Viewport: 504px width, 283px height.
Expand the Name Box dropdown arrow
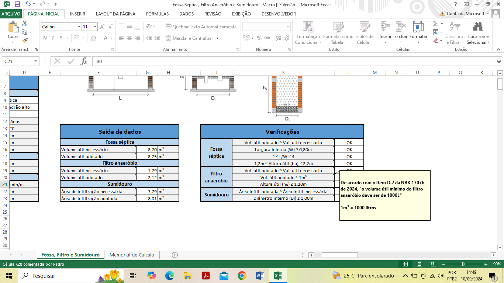click(x=36, y=61)
